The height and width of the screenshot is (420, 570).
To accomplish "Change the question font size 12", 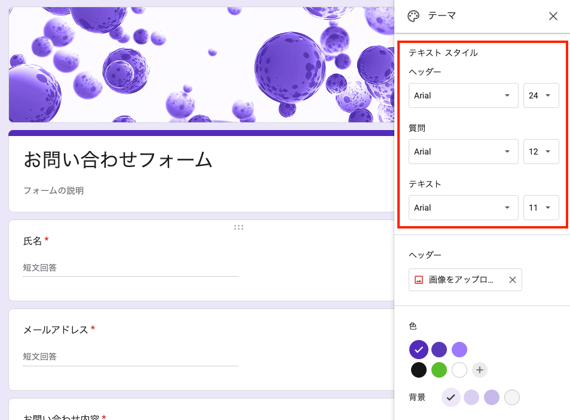I will [x=541, y=152].
